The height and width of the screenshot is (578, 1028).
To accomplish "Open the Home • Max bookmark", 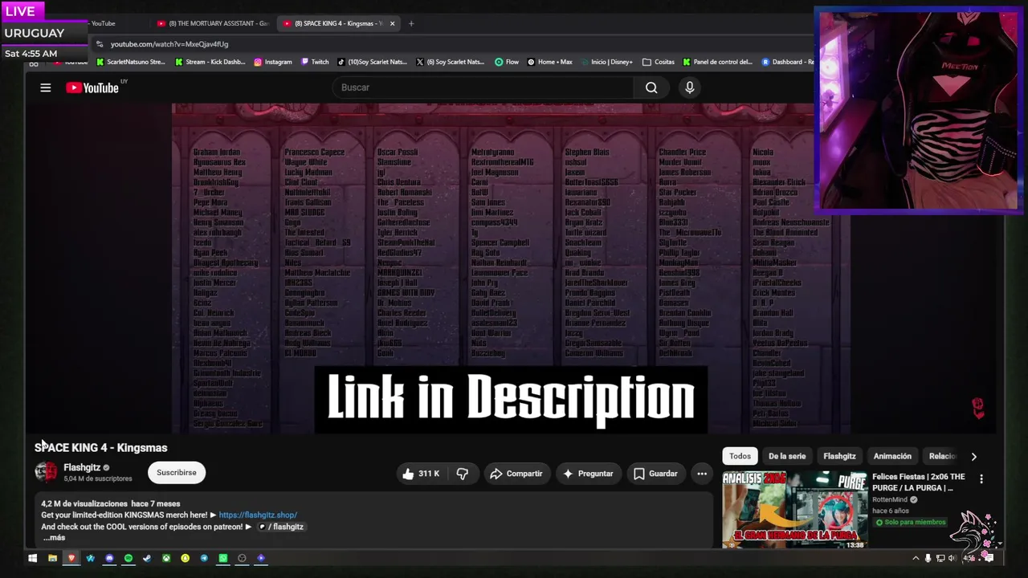I will pos(550,62).
